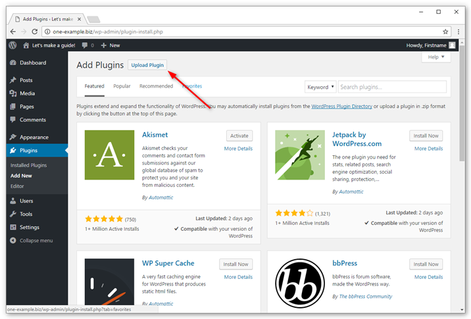
Task: Click the browser forward arrow
Action: coord(24,32)
